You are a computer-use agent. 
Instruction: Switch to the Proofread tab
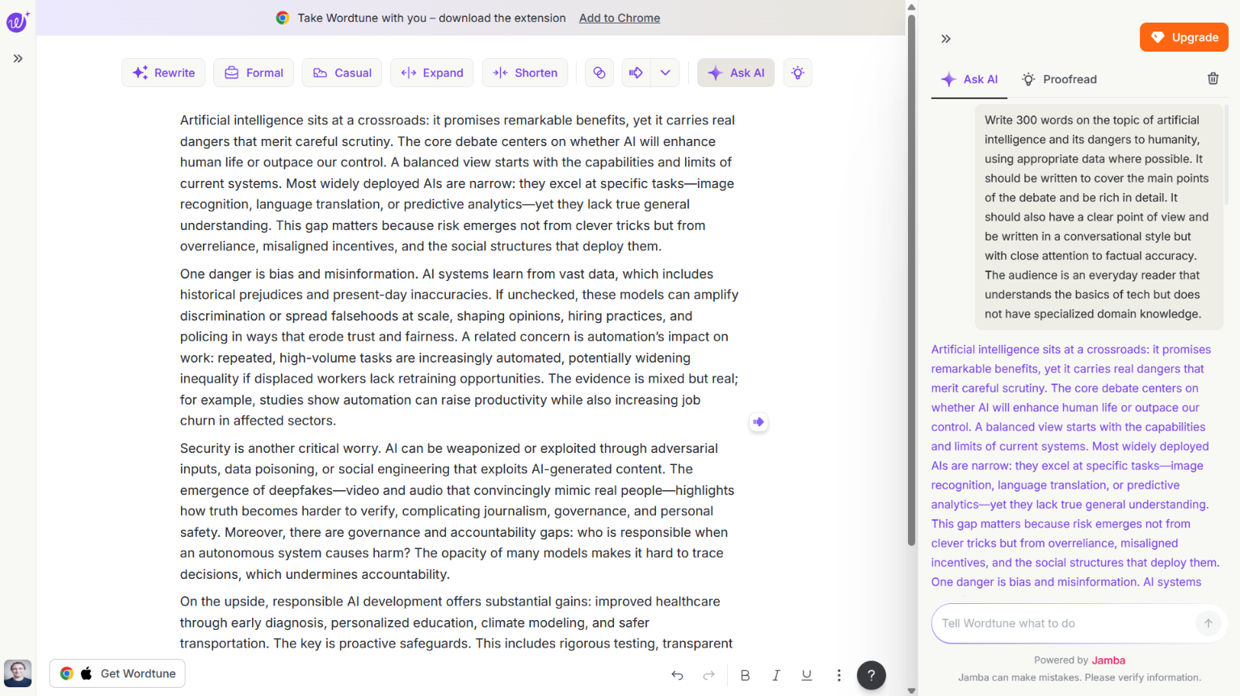pyautogui.click(x=1059, y=79)
